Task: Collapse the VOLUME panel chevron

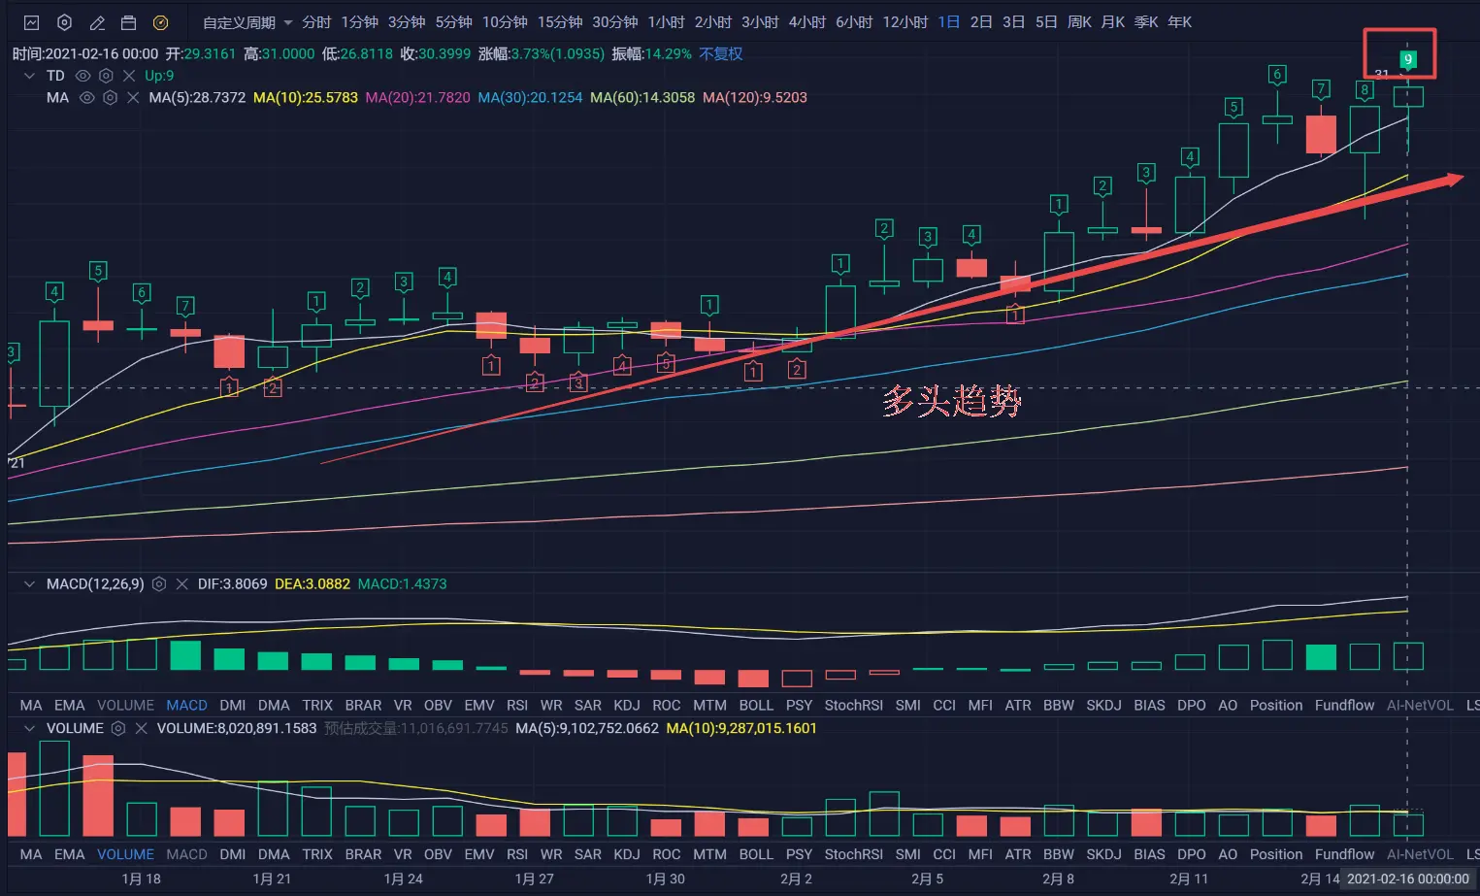Action: pos(29,728)
